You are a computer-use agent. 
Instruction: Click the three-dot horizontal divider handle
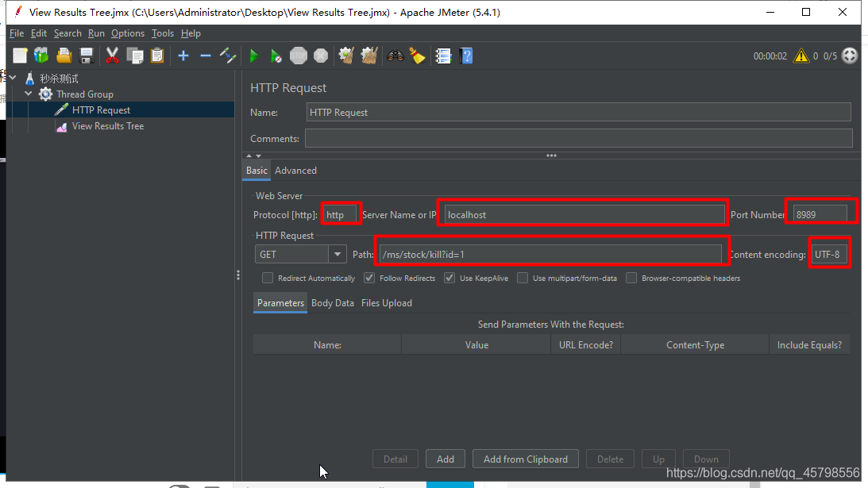(x=551, y=156)
